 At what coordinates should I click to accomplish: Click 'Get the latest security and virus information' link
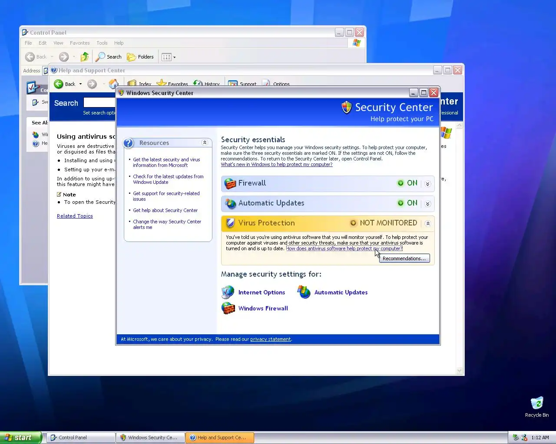tap(166, 162)
